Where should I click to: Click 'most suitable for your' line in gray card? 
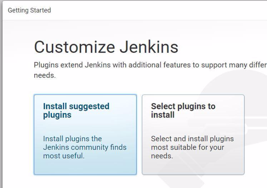coord(188,147)
